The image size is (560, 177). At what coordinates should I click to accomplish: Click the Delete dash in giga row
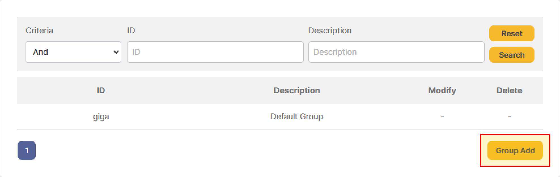[509, 116]
